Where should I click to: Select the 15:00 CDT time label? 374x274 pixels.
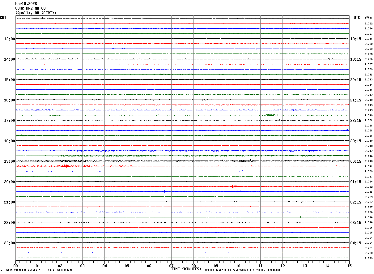coord(10,80)
